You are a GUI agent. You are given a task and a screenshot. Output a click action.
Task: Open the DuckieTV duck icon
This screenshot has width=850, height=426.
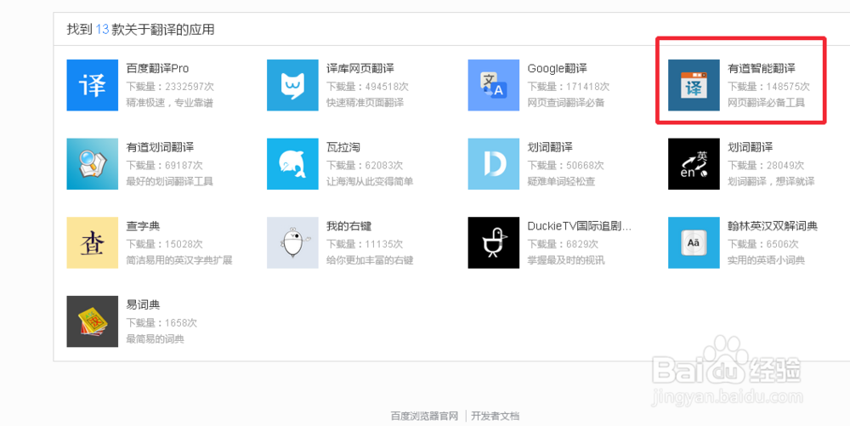(x=493, y=242)
